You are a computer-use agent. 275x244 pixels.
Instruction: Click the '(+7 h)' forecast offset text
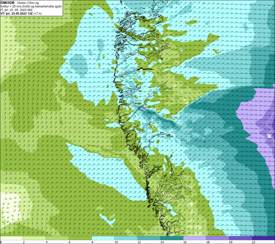37,13
